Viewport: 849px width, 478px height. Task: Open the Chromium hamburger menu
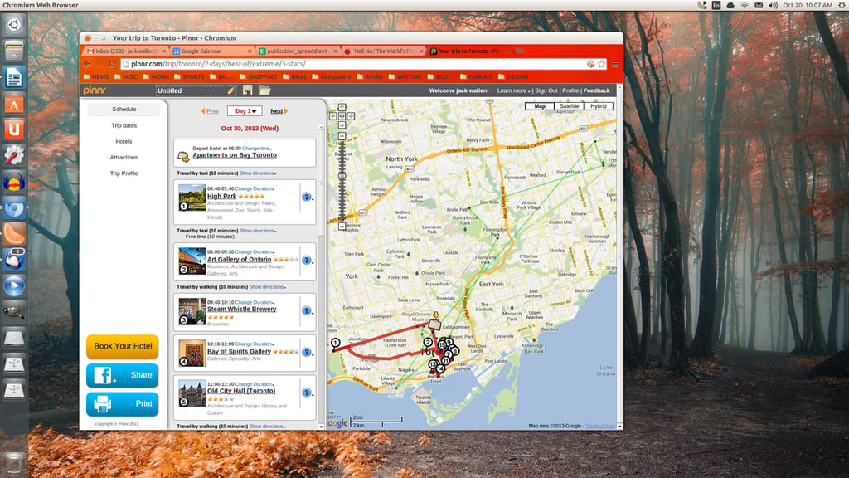pyautogui.click(x=615, y=64)
